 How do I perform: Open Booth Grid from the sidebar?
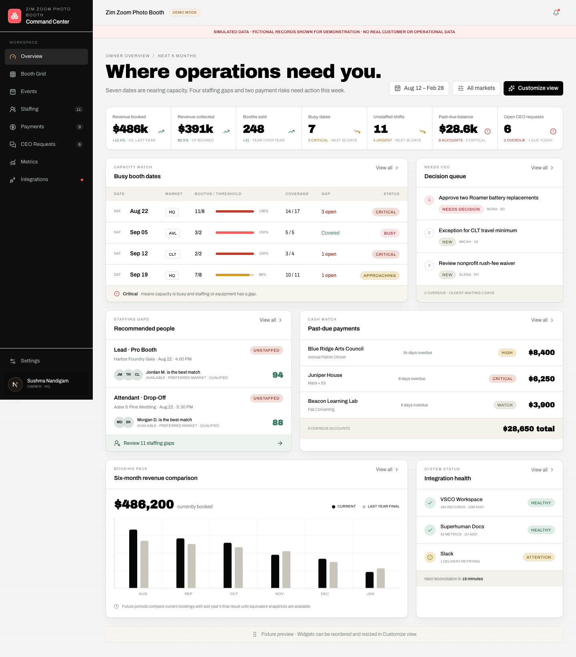point(46,74)
